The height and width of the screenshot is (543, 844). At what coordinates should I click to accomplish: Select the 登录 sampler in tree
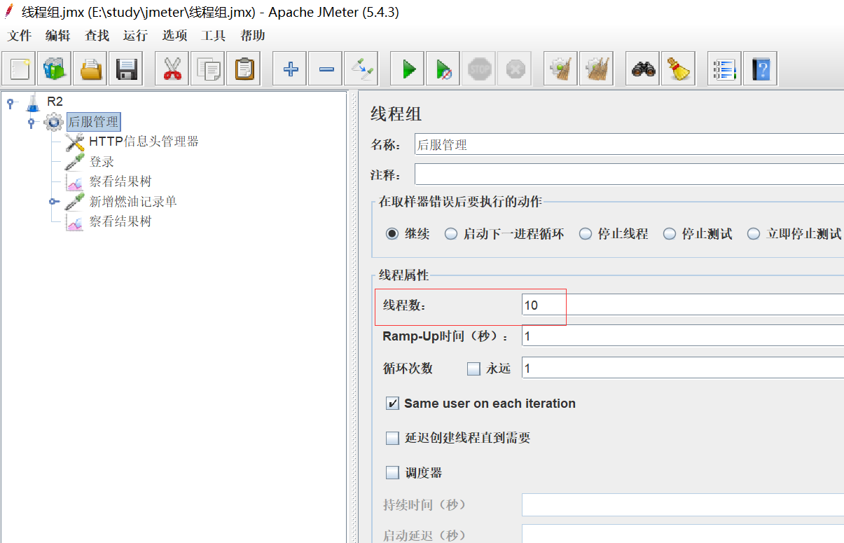pos(102,162)
